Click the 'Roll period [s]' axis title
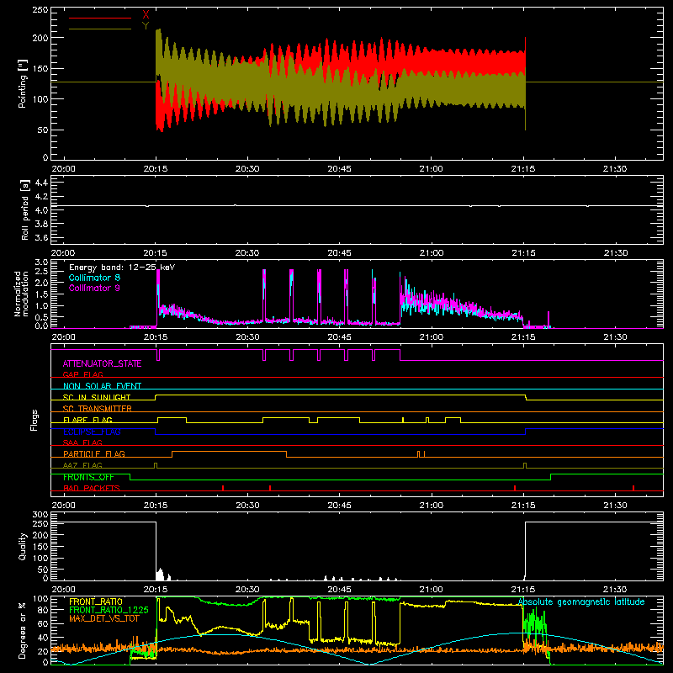 [25, 209]
